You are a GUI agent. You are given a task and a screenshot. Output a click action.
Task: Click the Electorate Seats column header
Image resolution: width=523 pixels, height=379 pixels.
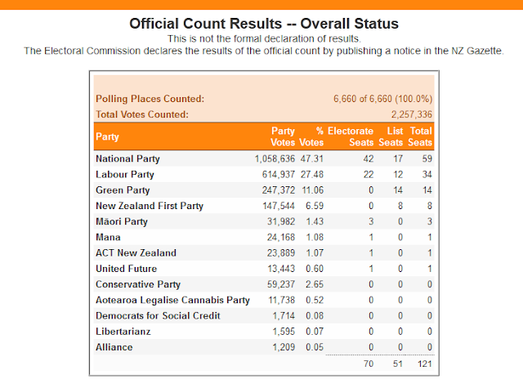pyautogui.click(x=351, y=136)
